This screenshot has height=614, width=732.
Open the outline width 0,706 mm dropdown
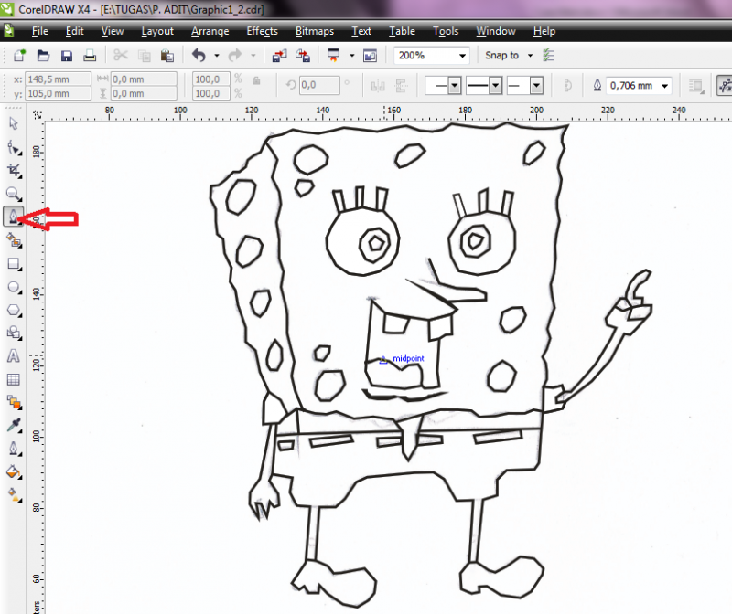pos(664,86)
